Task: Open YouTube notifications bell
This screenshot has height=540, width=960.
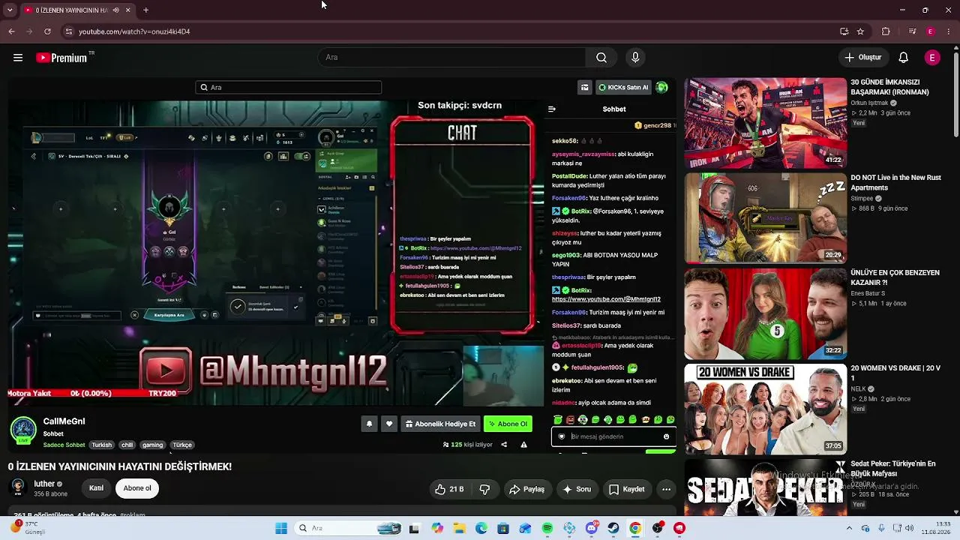Action: 904,58
